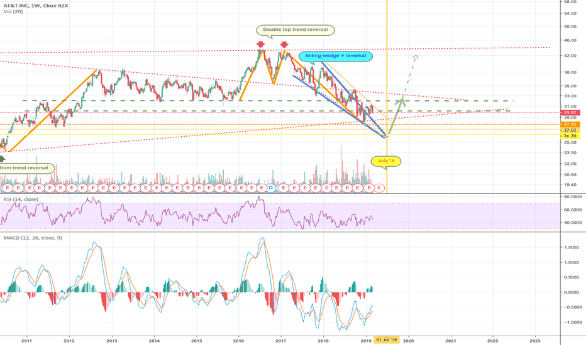Click the 42.00 price axis value

click(570, 56)
